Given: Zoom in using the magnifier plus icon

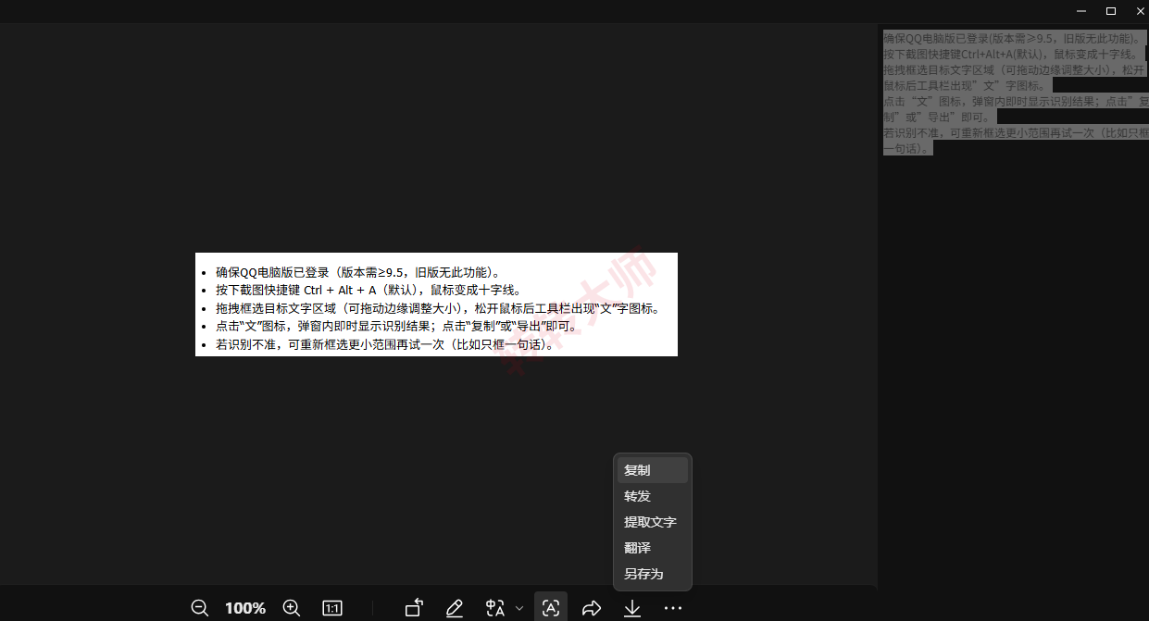Looking at the screenshot, I should pyautogui.click(x=292, y=608).
